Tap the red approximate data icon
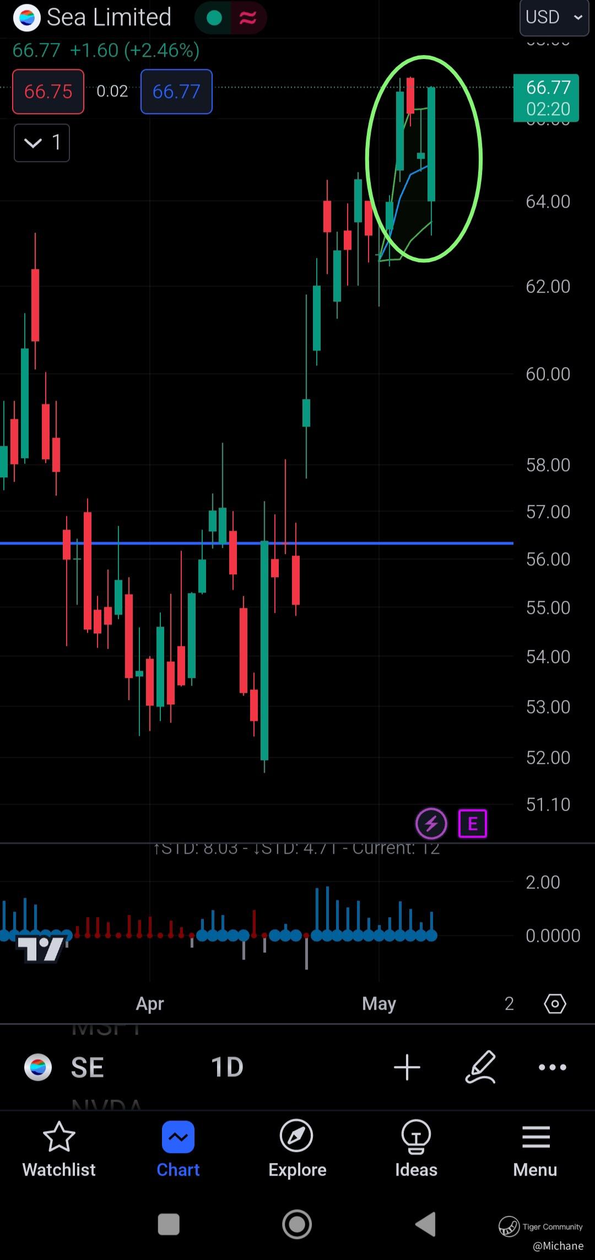 (247, 18)
